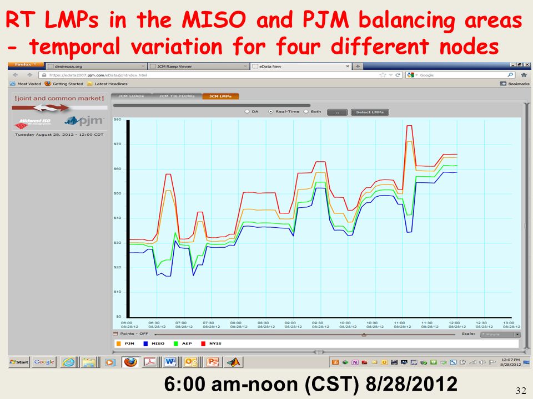Viewport: 533px width, 399px height.
Task: Switch to Firefox in the taskbar
Action: coord(130,362)
